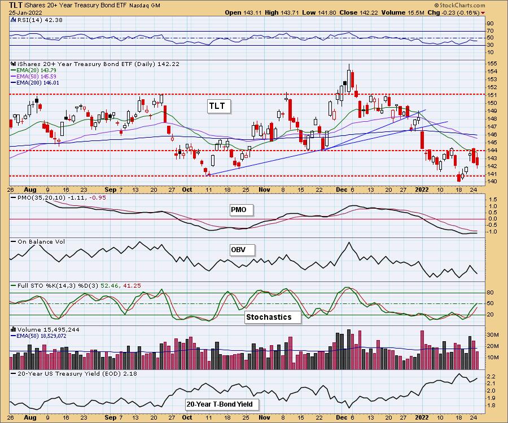The image size is (508, 423).
Task: Click the volume bars icon beside Volume 15,495,244
Action: (13, 329)
